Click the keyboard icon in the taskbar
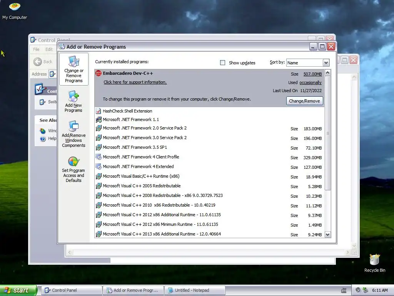 coord(344,291)
